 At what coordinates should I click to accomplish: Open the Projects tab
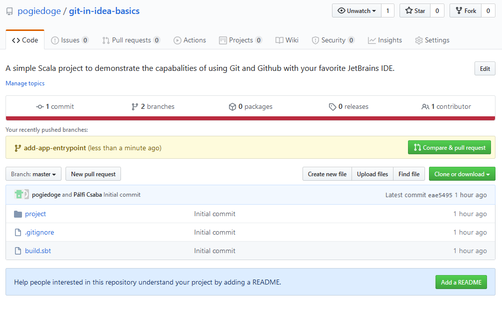pos(240,40)
